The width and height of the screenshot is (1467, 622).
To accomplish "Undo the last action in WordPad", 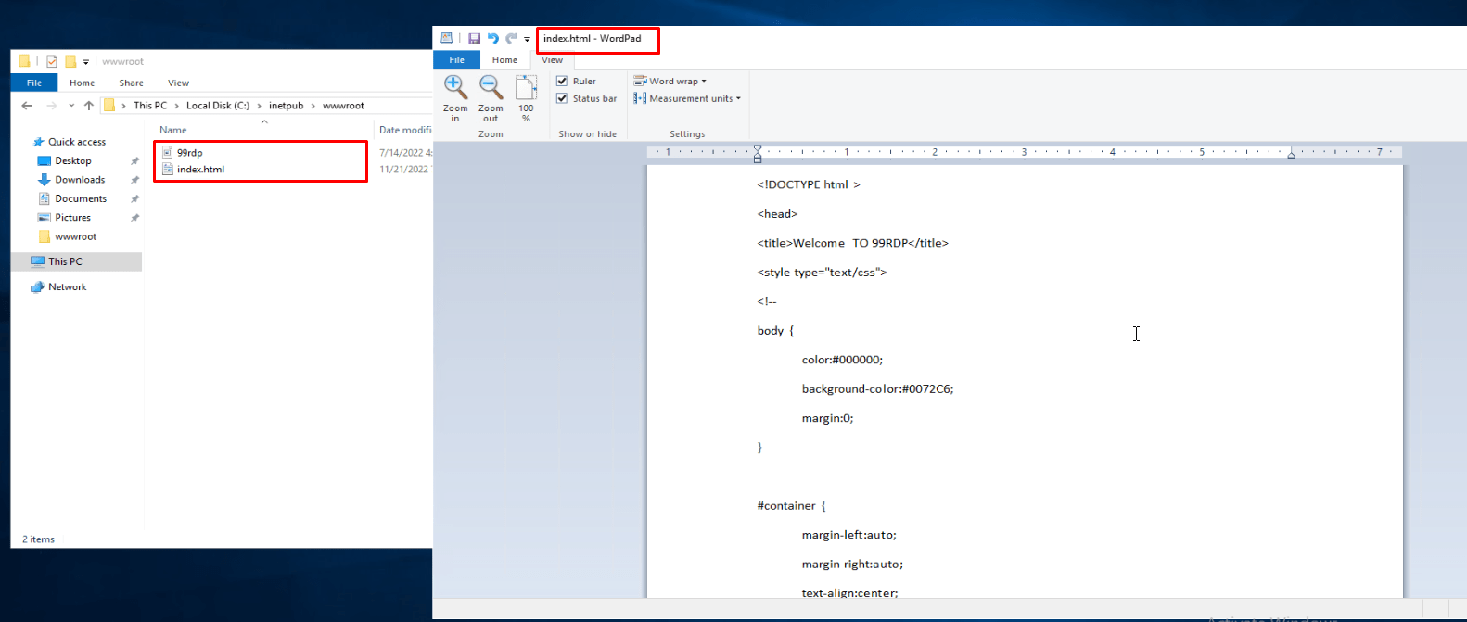I will (x=492, y=39).
